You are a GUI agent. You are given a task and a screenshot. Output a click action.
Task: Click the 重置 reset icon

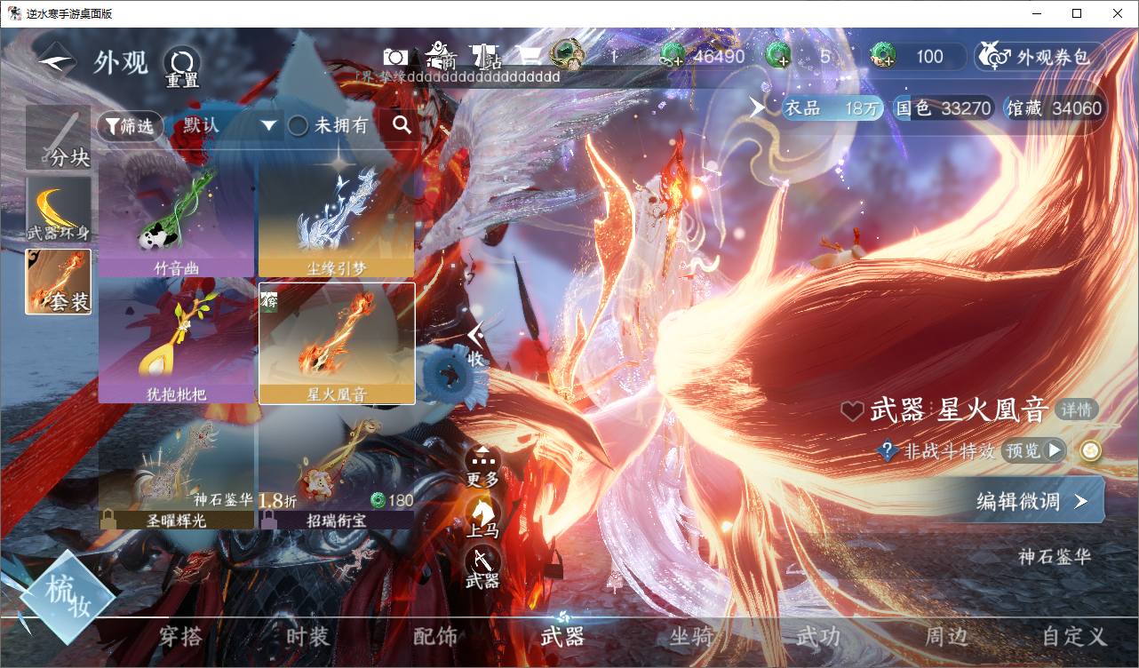click(182, 64)
